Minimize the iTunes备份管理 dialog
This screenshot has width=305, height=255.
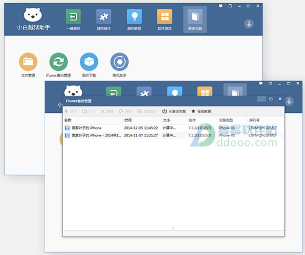tap(262, 99)
